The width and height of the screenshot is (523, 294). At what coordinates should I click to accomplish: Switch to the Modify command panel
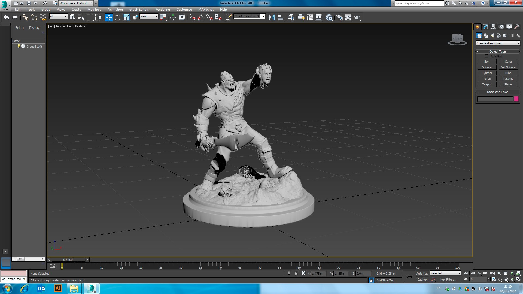pyautogui.click(x=485, y=27)
